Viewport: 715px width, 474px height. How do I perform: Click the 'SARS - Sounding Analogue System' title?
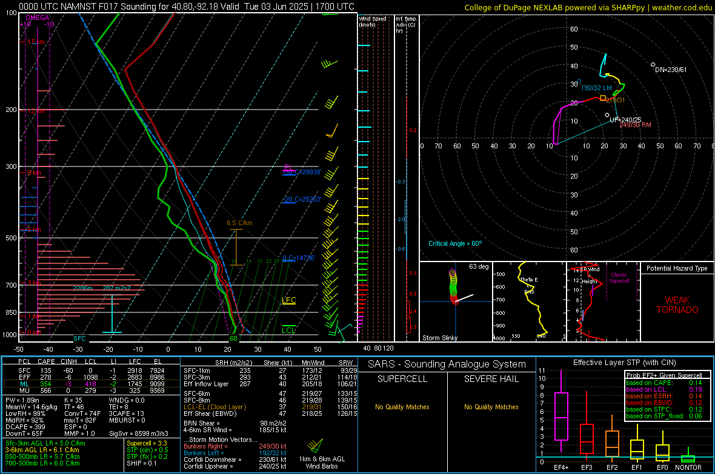[447, 364]
